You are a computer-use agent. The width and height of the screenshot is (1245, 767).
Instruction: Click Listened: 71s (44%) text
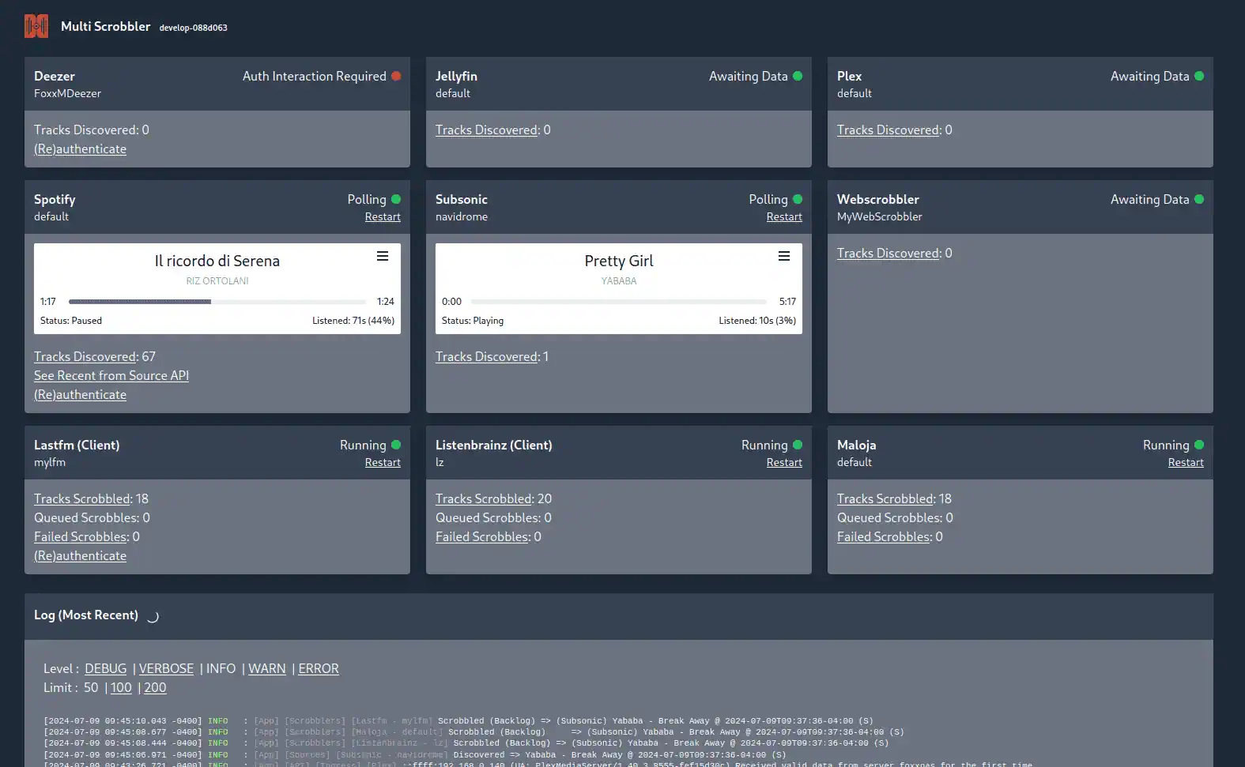click(353, 321)
